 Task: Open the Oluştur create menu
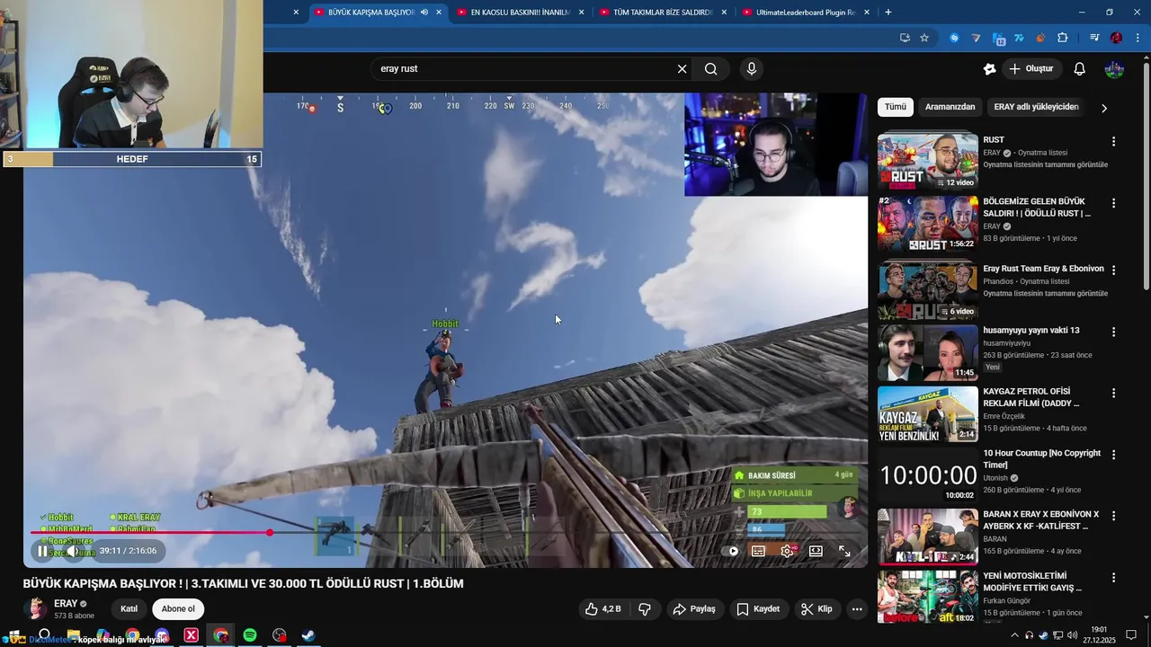tap(1031, 69)
